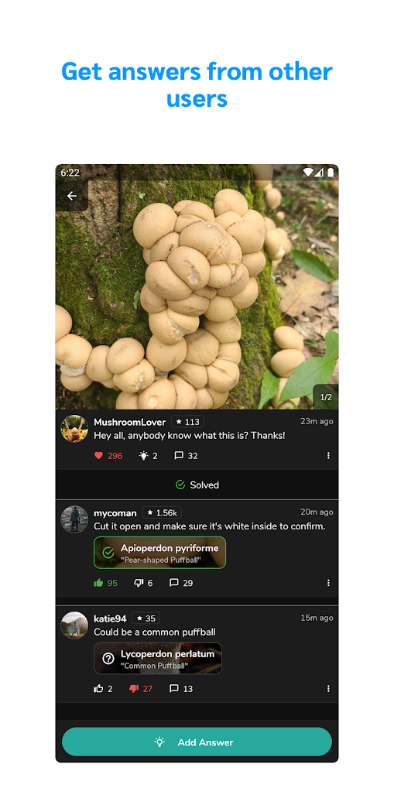View mycoman's profile avatar
The height and width of the screenshot is (788, 394).
pyautogui.click(x=74, y=519)
